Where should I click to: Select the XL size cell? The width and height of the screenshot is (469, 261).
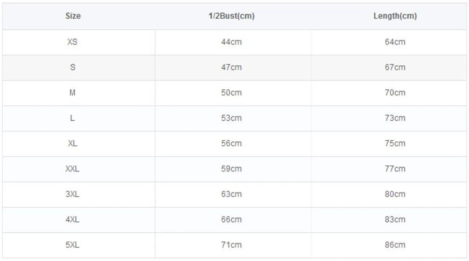(x=73, y=144)
